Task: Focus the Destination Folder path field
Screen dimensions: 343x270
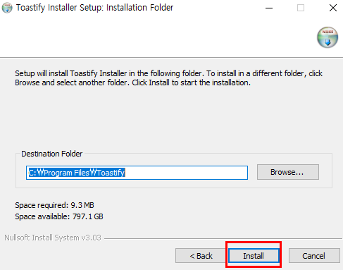Action: coord(137,173)
